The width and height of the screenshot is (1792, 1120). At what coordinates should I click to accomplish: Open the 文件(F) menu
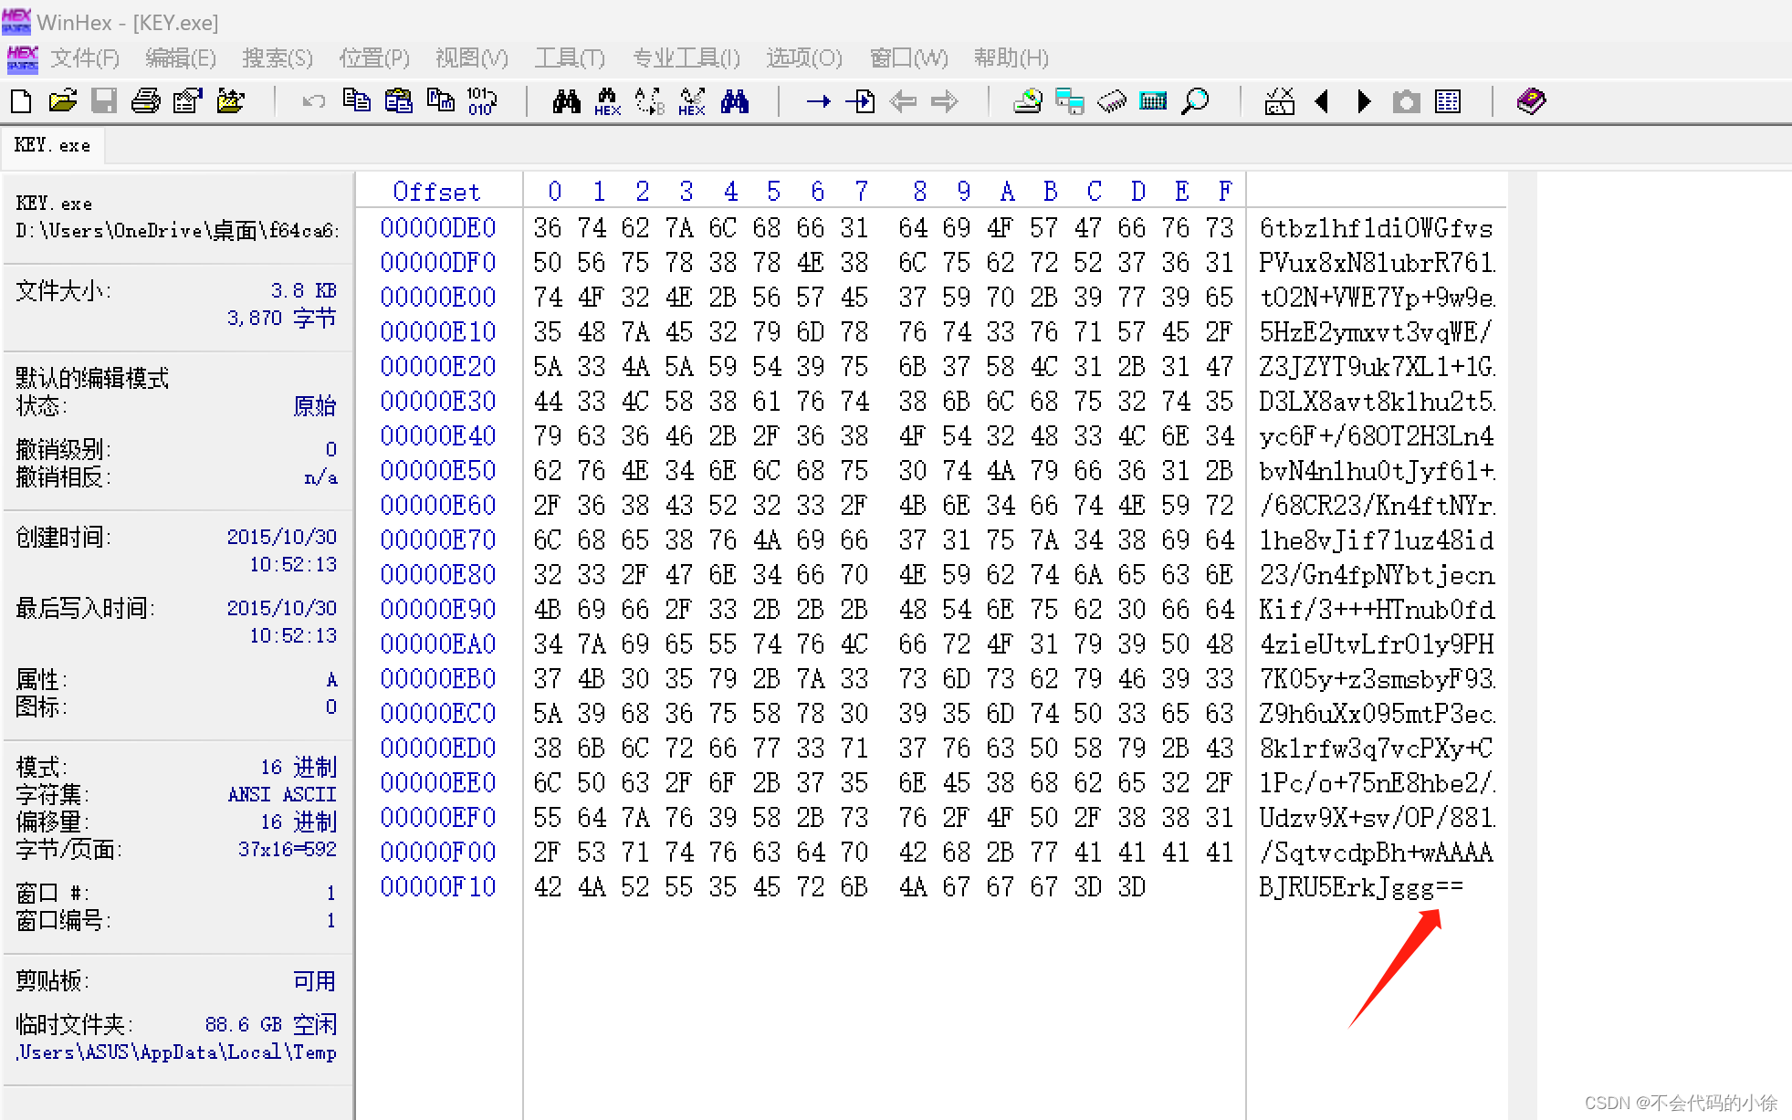pyautogui.click(x=85, y=58)
